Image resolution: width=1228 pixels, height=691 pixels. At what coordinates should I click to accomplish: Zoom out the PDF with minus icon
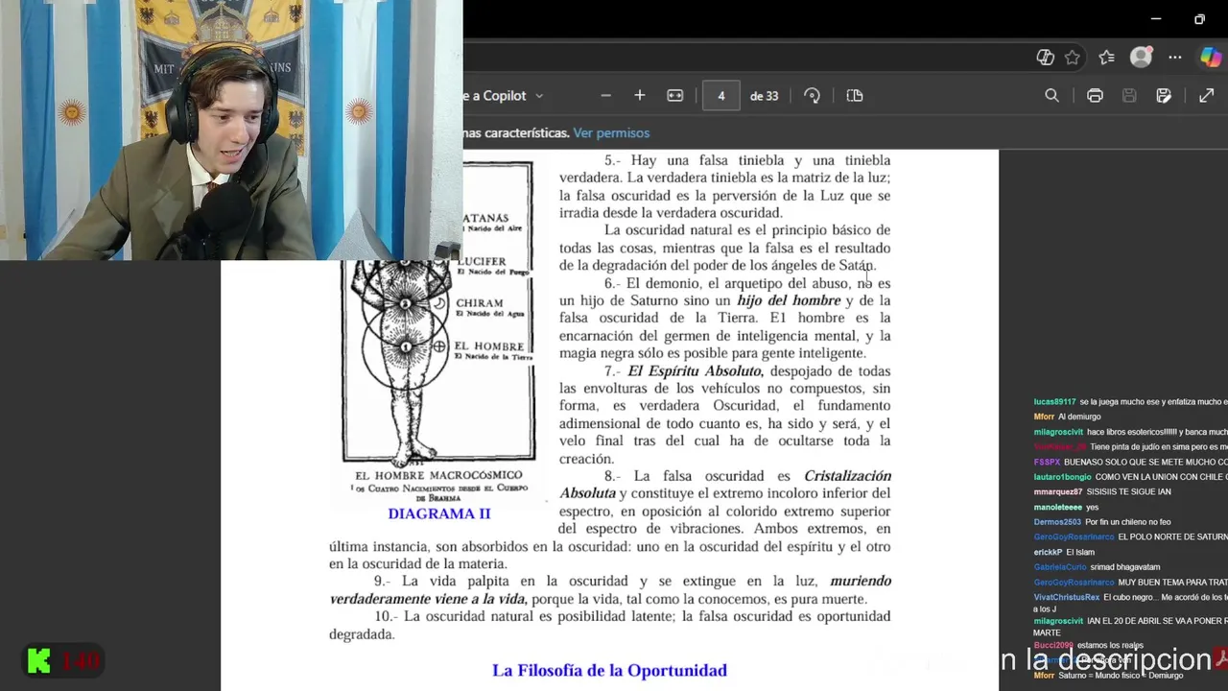[x=605, y=96]
